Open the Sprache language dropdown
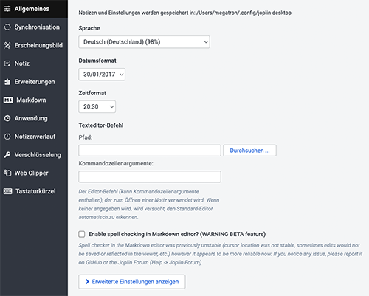 [x=144, y=42]
